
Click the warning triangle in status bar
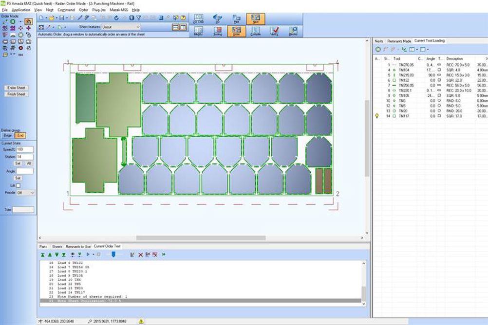click(x=141, y=321)
